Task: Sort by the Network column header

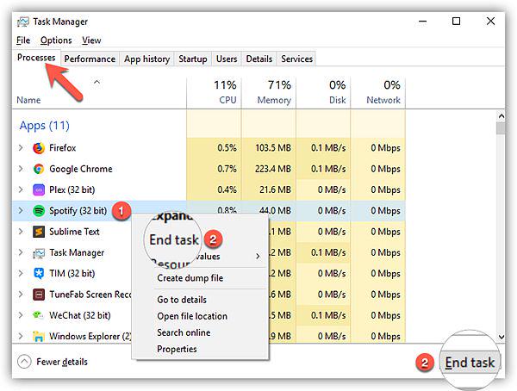Action: pyautogui.click(x=383, y=100)
